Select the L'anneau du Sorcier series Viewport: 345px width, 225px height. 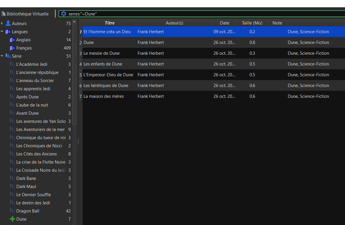pyautogui.click(x=35, y=81)
